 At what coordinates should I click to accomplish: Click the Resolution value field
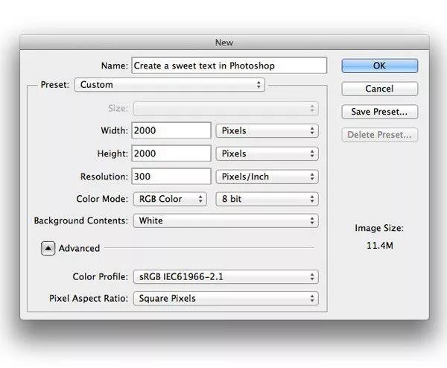point(171,177)
